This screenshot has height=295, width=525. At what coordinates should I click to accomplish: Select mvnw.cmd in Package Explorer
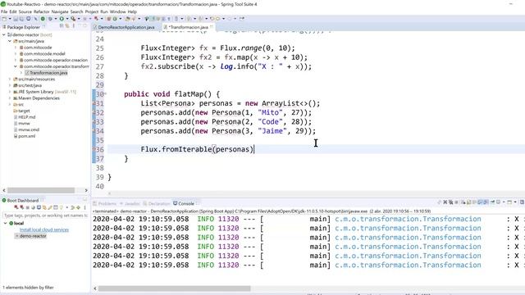pyautogui.click(x=29, y=129)
